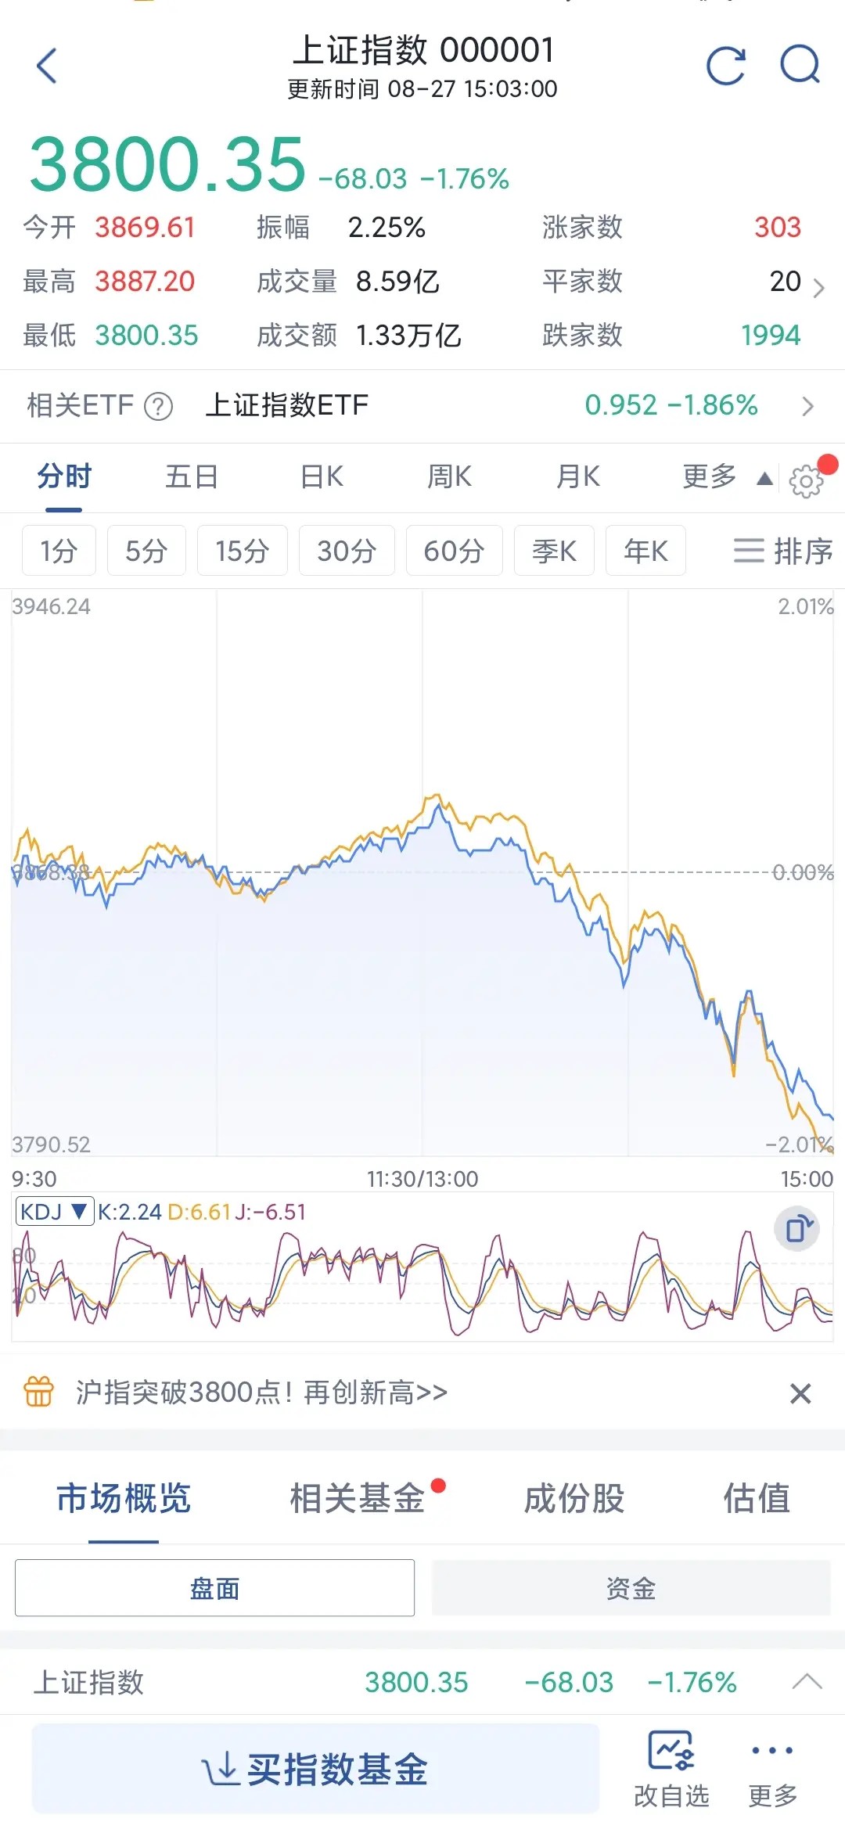Image resolution: width=845 pixels, height=1822 pixels.
Task: Select the 盘面 segment
Action: pyautogui.click(x=214, y=1588)
